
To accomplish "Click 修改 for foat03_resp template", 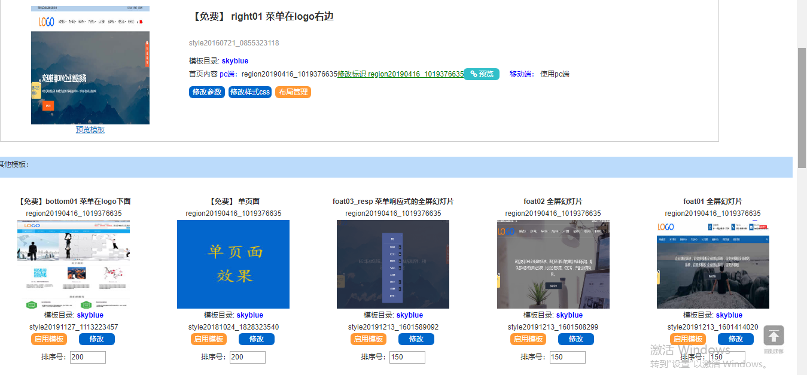I will coord(416,339).
